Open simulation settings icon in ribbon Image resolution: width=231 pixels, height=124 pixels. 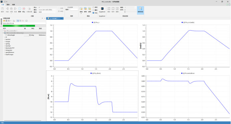point(29,9)
